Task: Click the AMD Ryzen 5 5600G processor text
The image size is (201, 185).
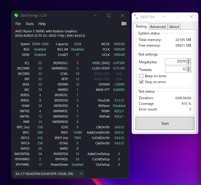Action: coord(46,31)
